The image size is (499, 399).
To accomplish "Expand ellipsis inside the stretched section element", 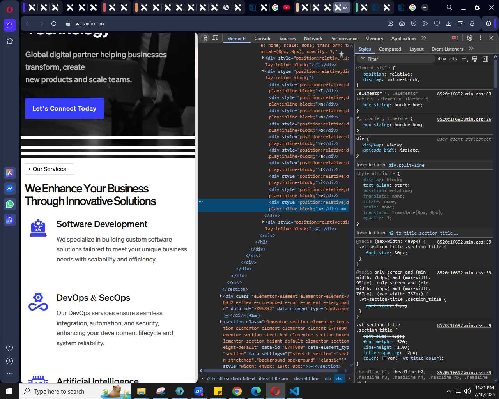I will coord(311,366).
